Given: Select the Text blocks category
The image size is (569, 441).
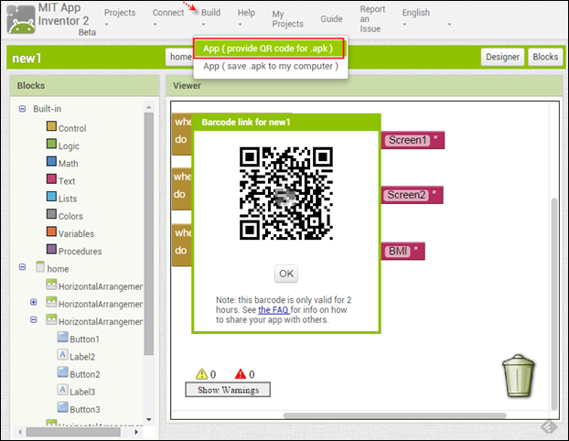Looking at the screenshot, I should tap(67, 181).
